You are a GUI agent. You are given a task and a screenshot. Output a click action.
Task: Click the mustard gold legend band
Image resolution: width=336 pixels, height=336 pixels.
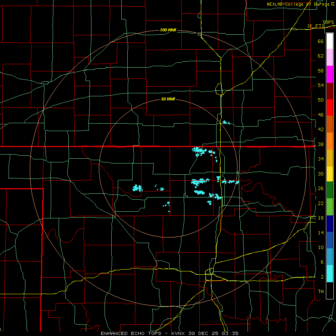[x=330, y=158]
